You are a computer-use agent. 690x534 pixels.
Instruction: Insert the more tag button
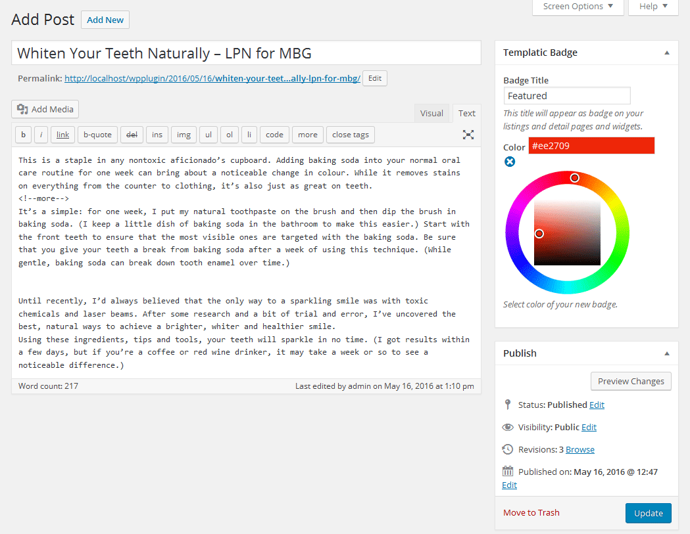(x=308, y=135)
